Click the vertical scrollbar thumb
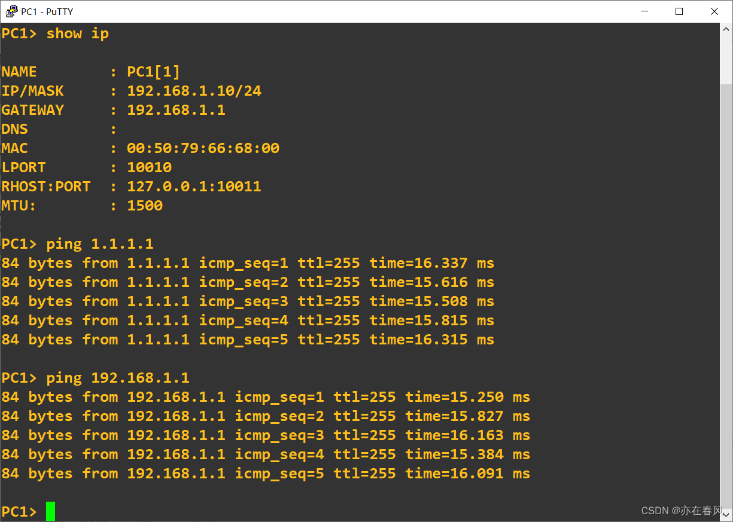The image size is (733, 522). [x=726, y=295]
